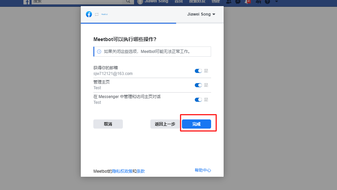
Task: Open the top bar account menu arrow
Action: click(x=277, y=1)
